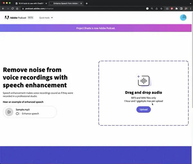Expand the tab search chevron
This screenshot has width=193, height=164.
190,4
